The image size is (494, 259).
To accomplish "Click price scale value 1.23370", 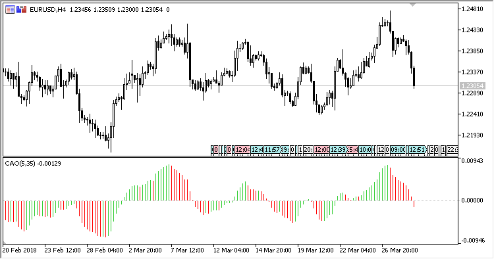I will [x=472, y=72].
